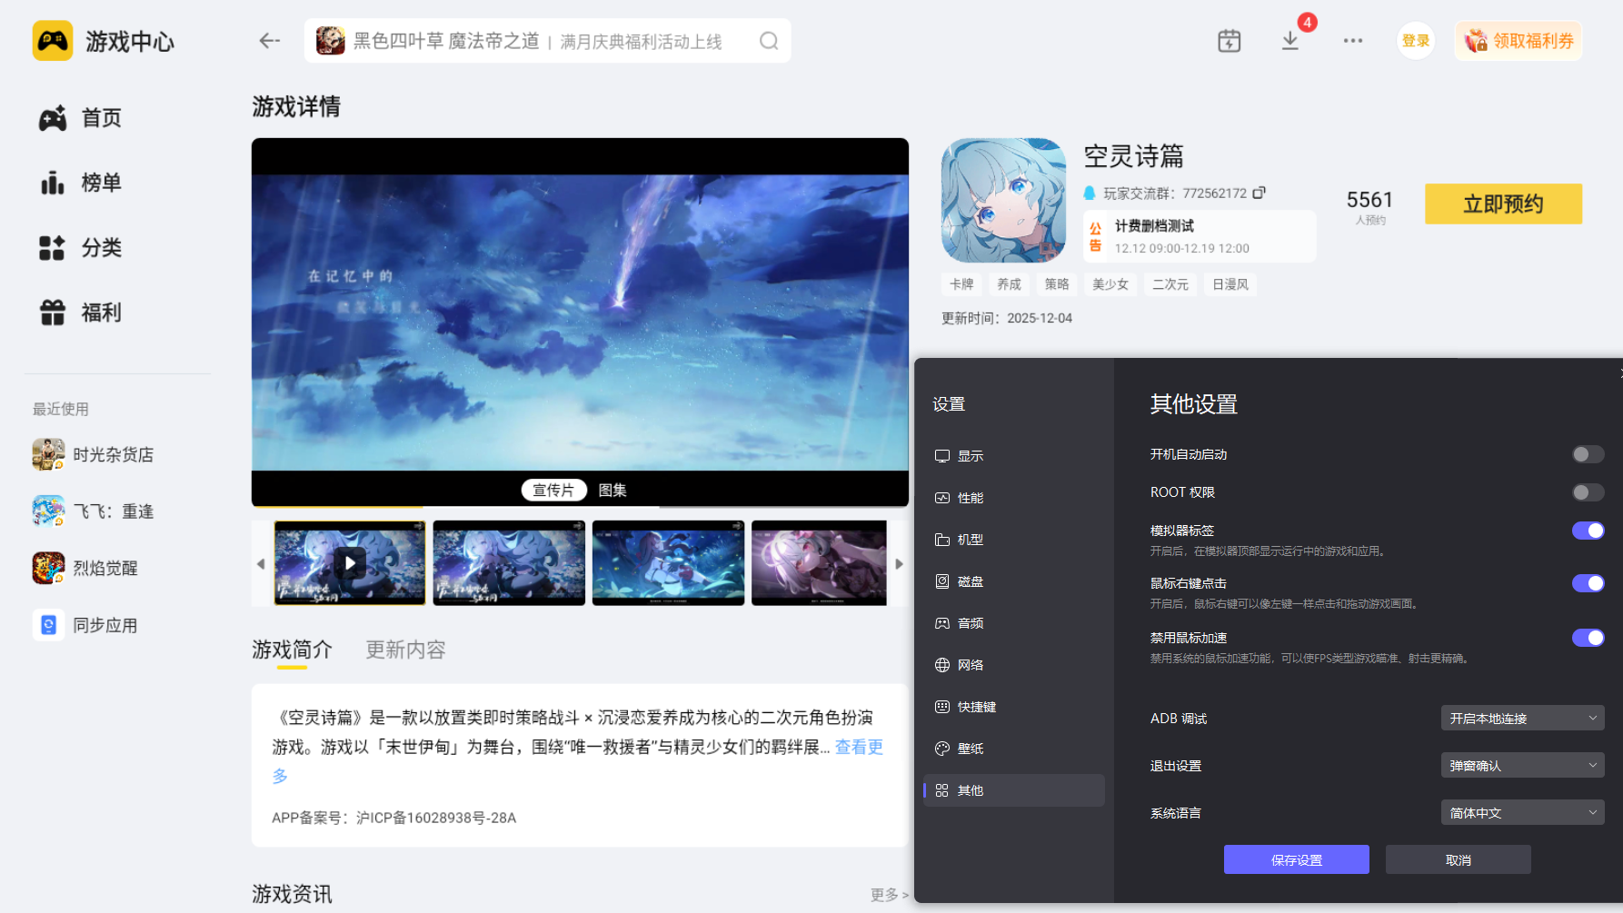Switch to the 图集 gallery tab

pyautogui.click(x=613, y=490)
